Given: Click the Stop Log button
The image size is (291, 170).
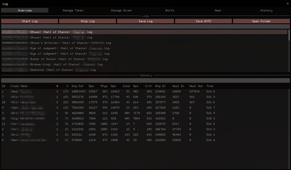Looking at the screenshot, I should 88,21.
